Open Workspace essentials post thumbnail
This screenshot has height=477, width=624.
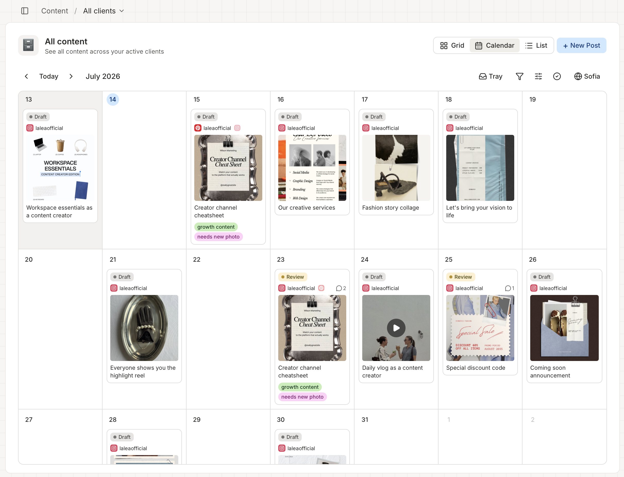click(x=60, y=168)
